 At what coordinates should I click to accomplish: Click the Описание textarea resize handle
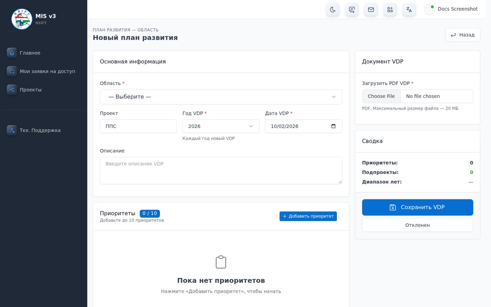click(x=339, y=181)
